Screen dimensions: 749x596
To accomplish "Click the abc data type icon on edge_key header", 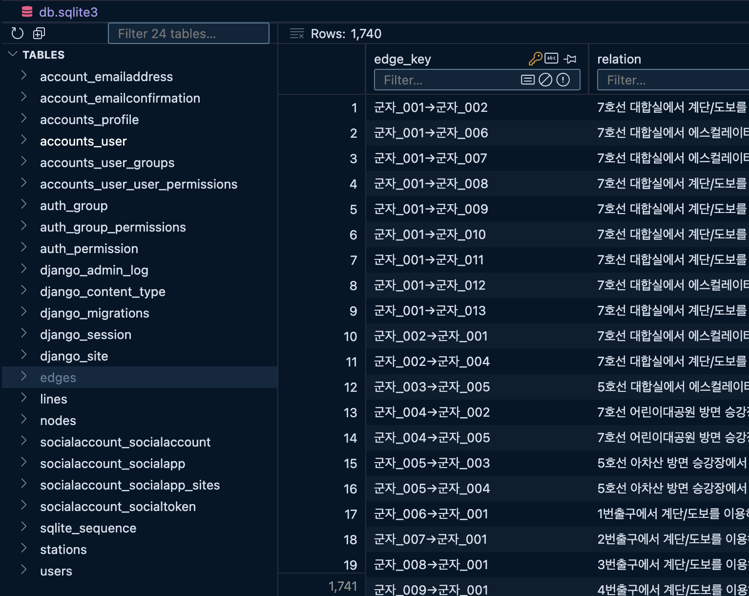I will point(551,58).
